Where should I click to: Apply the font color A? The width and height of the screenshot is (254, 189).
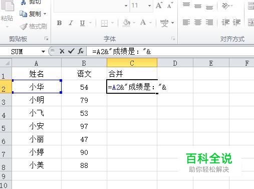[x=143, y=23]
